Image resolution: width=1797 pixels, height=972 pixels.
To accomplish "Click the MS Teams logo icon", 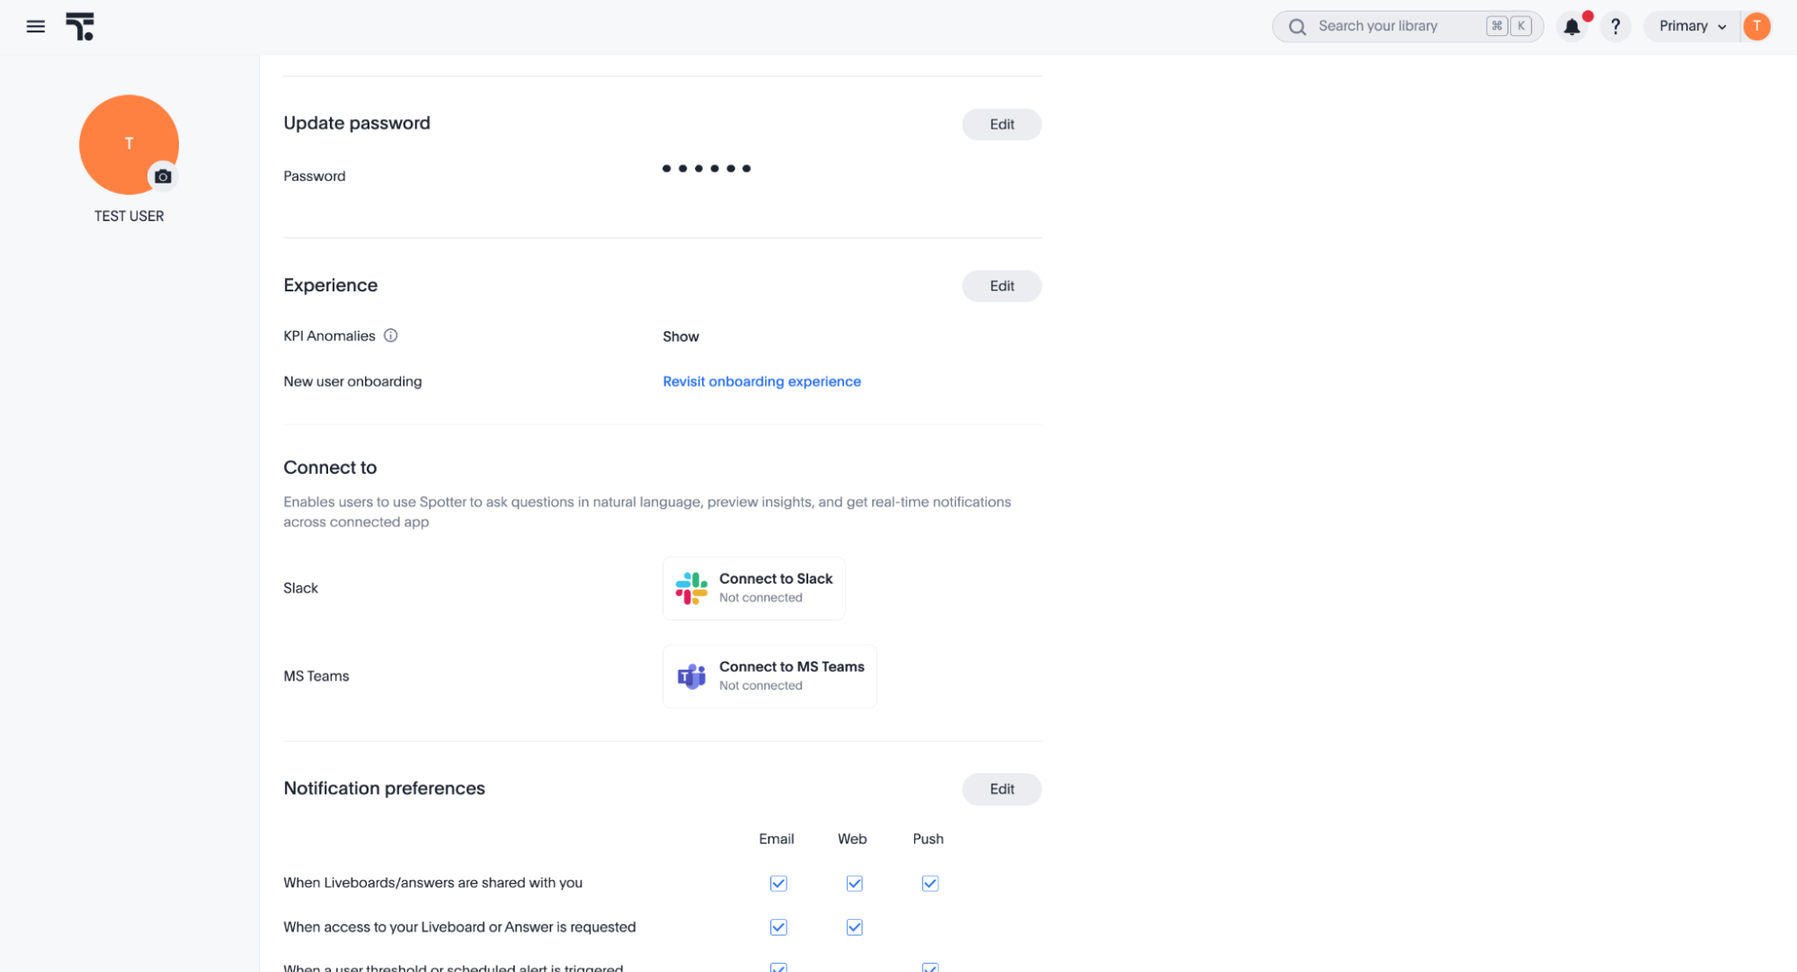I will [691, 676].
